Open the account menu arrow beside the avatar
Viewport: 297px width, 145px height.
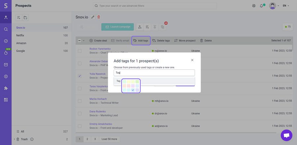click(278, 6)
